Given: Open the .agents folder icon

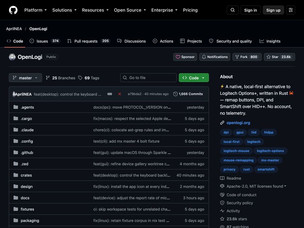Looking at the screenshot, I should [x=16, y=107].
